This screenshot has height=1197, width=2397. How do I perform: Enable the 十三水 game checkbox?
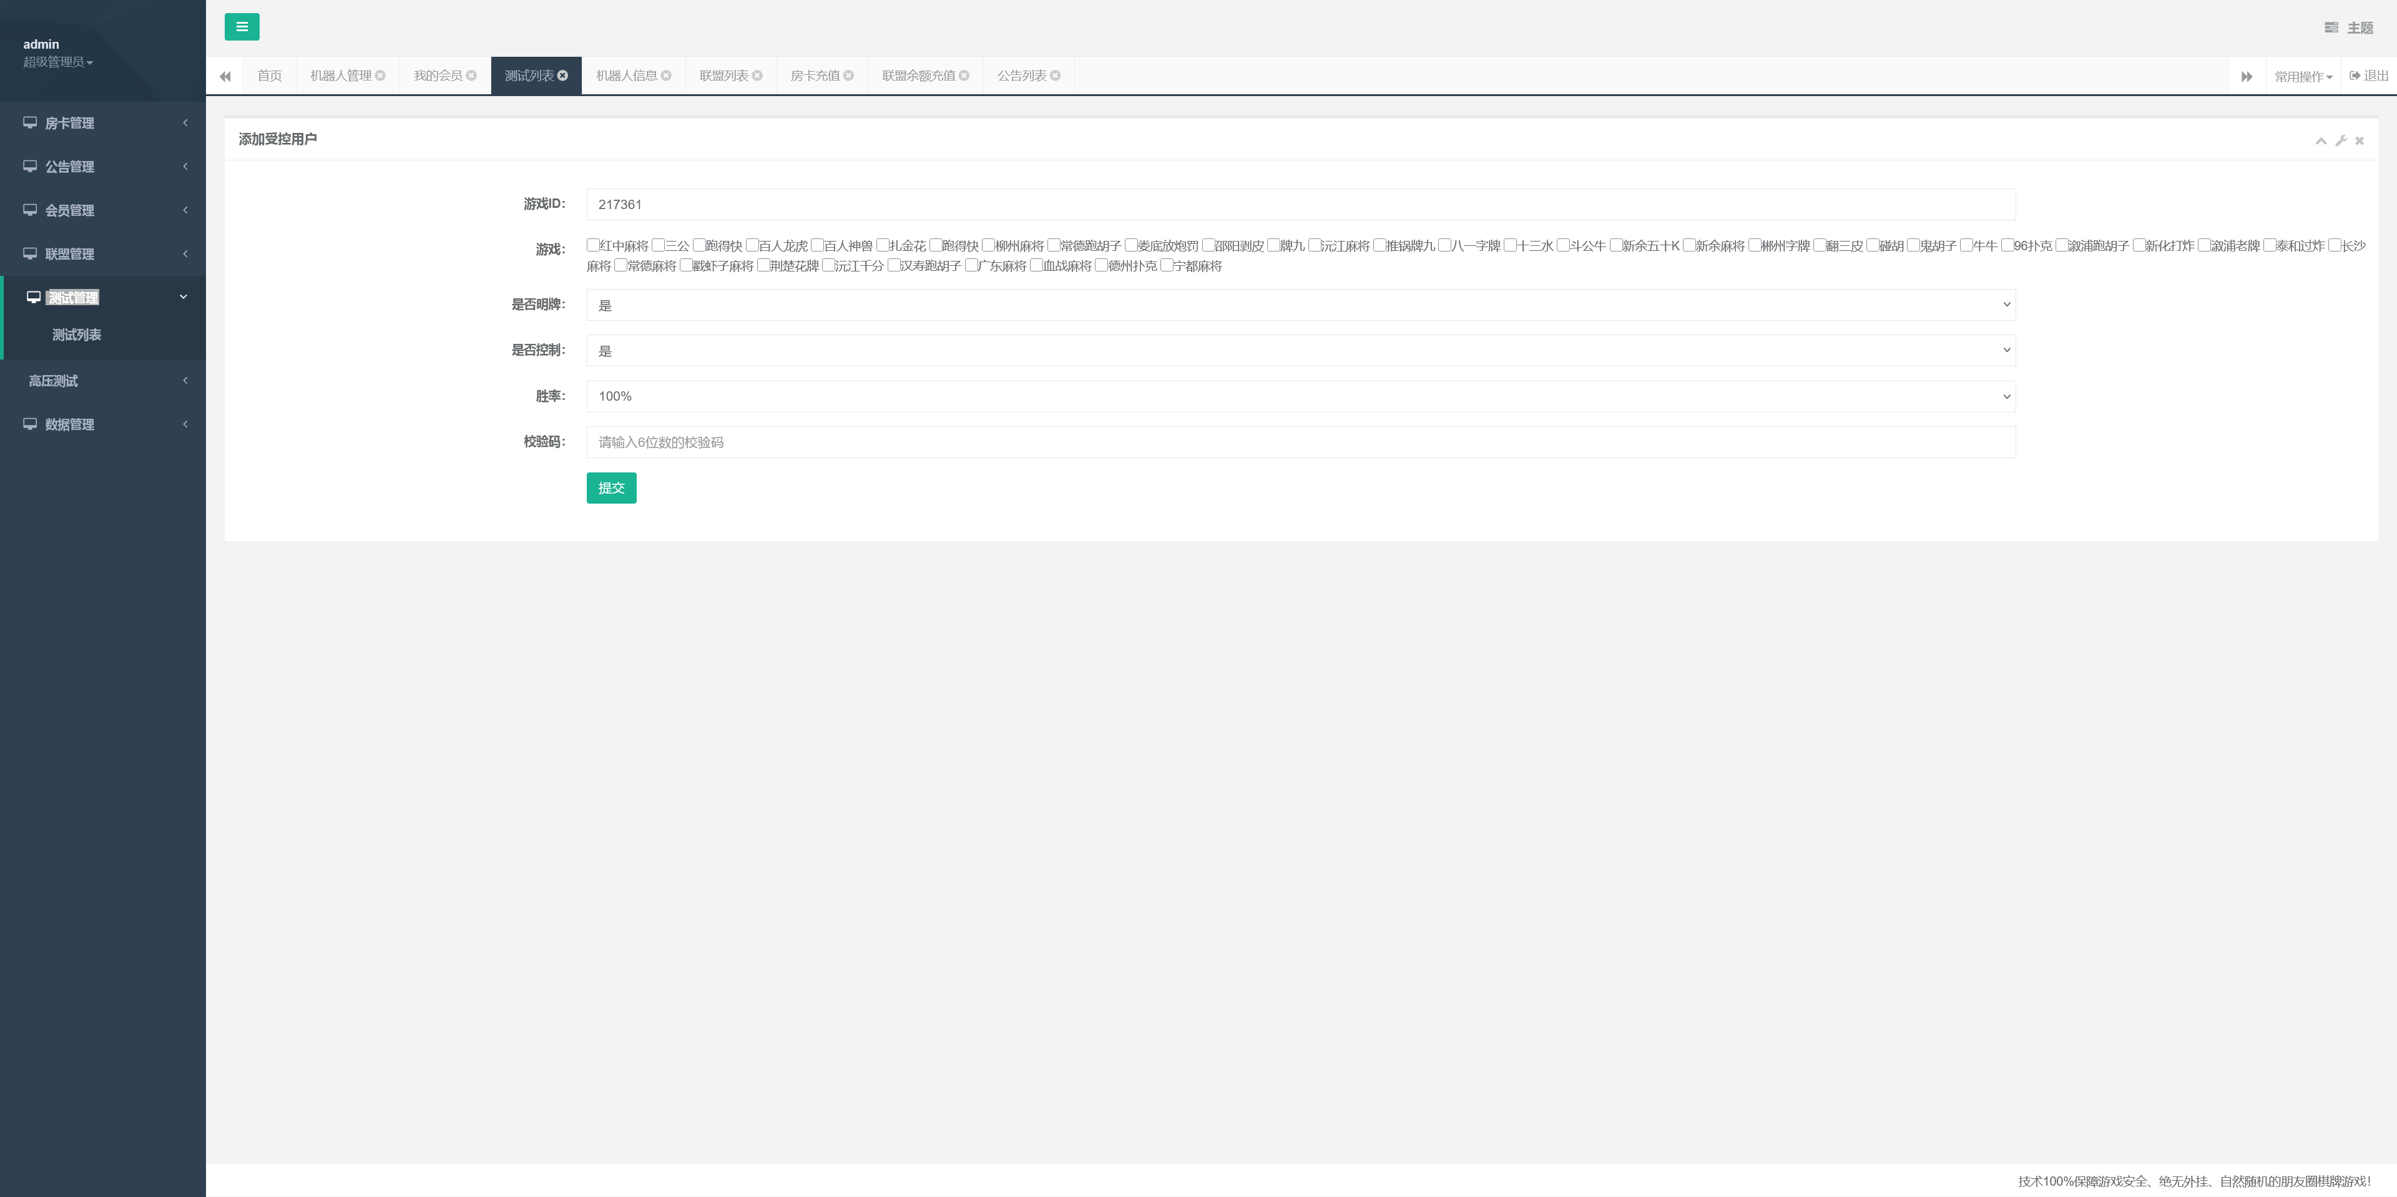[1510, 245]
